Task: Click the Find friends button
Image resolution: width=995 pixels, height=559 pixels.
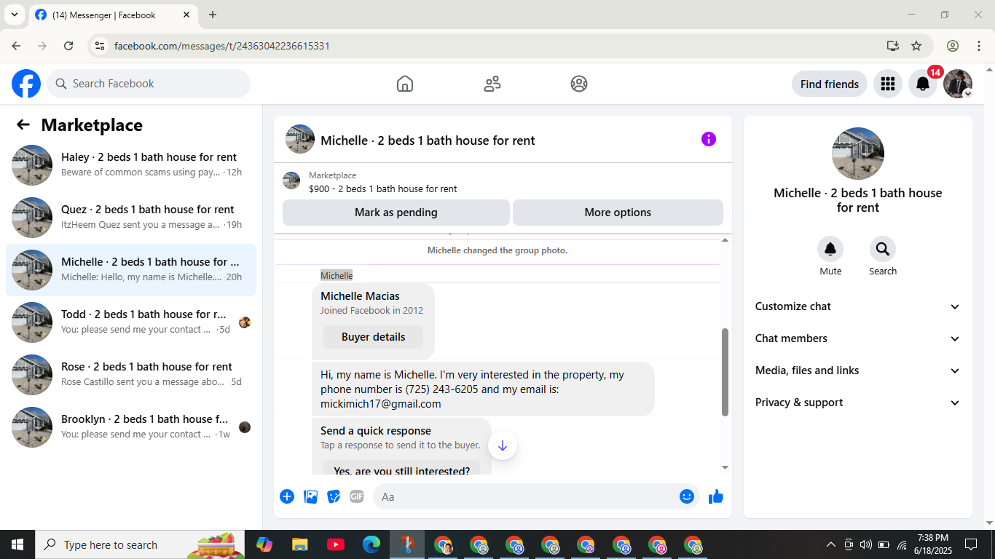Action: [830, 84]
